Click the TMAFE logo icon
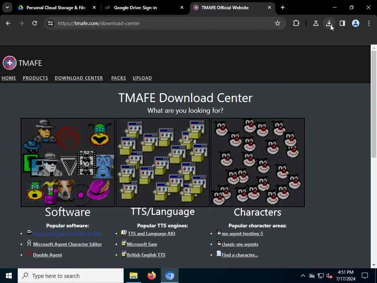 (x=10, y=63)
